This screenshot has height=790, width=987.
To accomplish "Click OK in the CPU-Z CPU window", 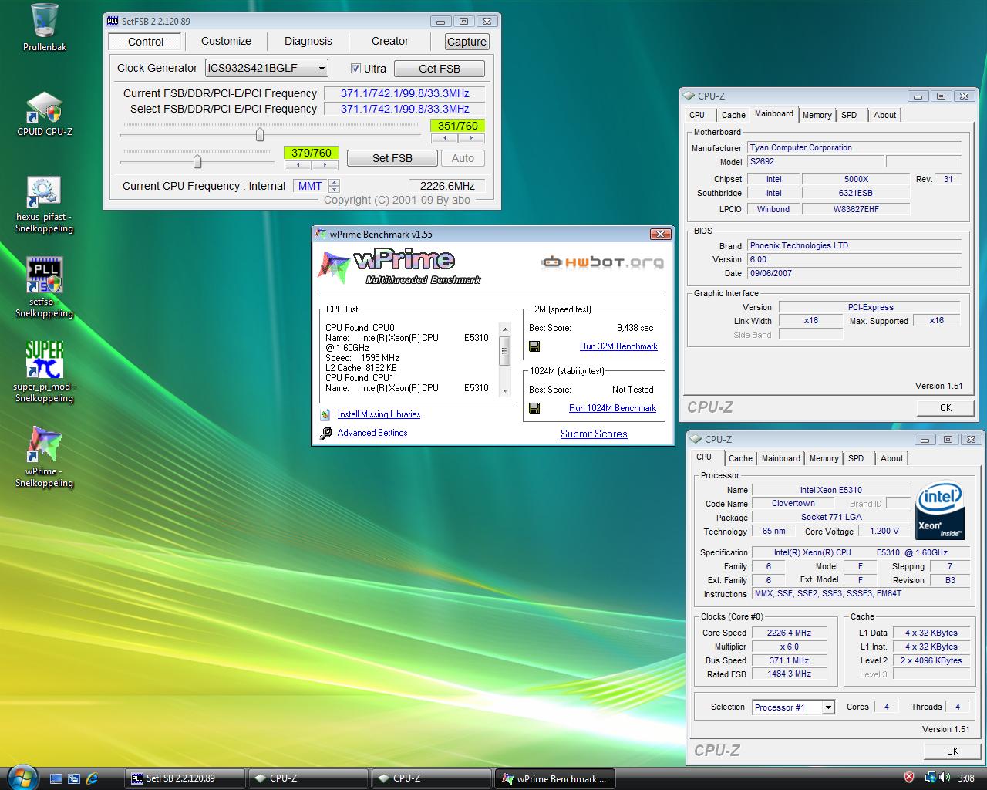I will tap(952, 751).
